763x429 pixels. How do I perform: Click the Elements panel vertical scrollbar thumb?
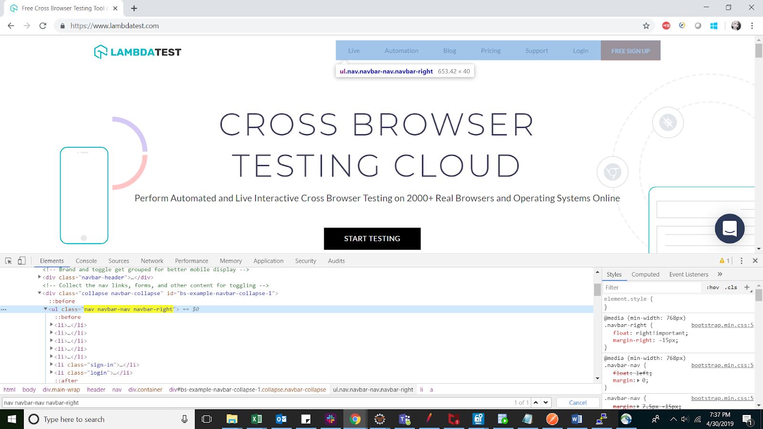pyautogui.click(x=597, y=289)
